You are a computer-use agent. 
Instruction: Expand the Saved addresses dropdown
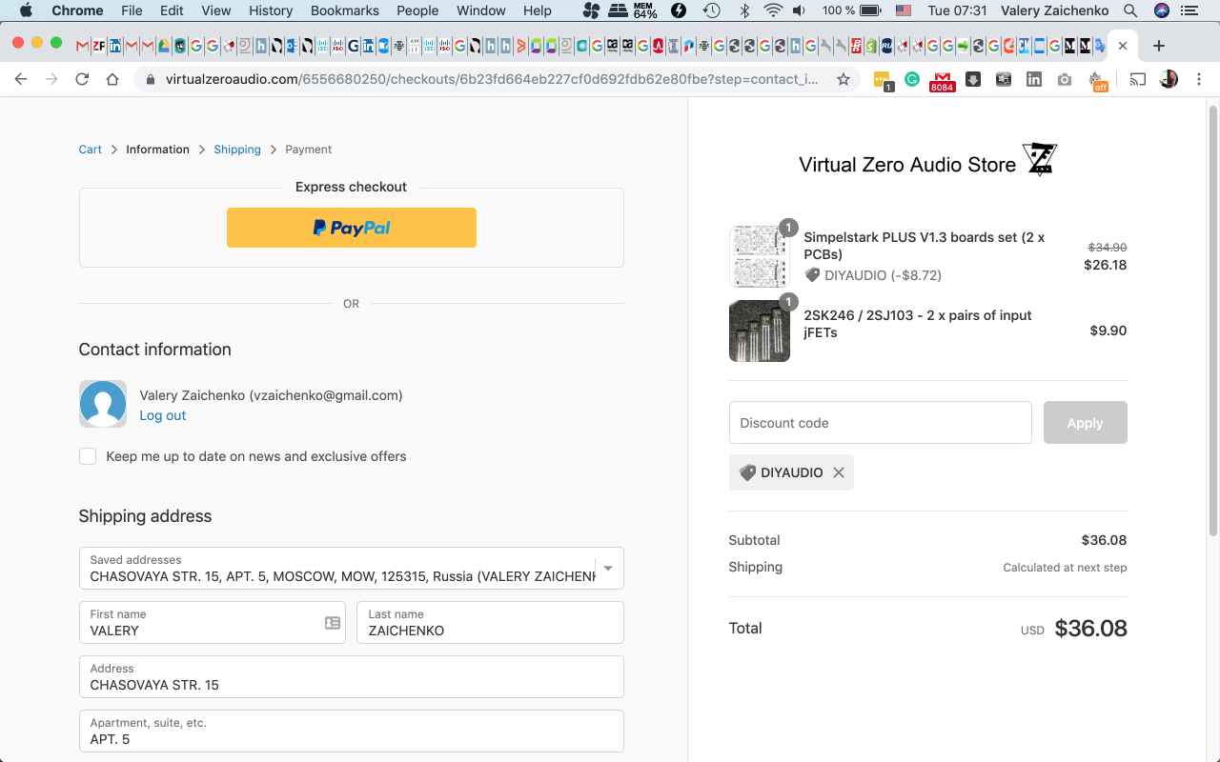(607, 569)
